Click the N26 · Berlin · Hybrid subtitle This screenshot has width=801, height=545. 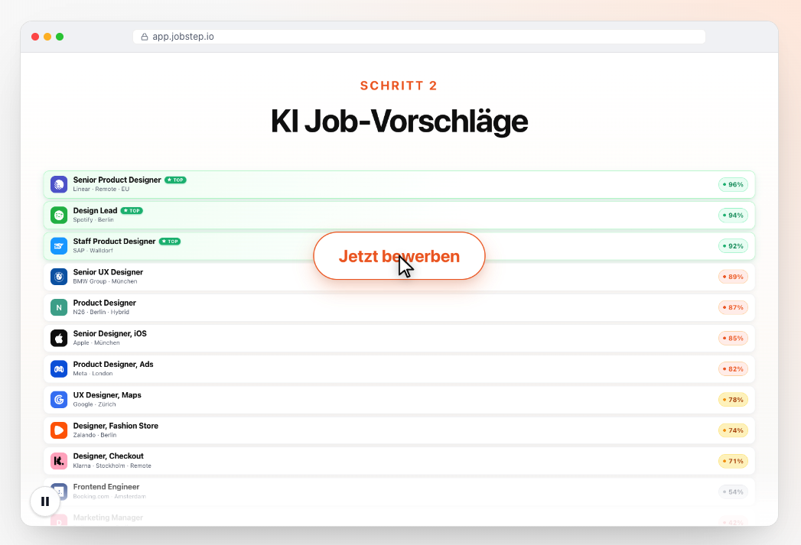pos(101,312)
